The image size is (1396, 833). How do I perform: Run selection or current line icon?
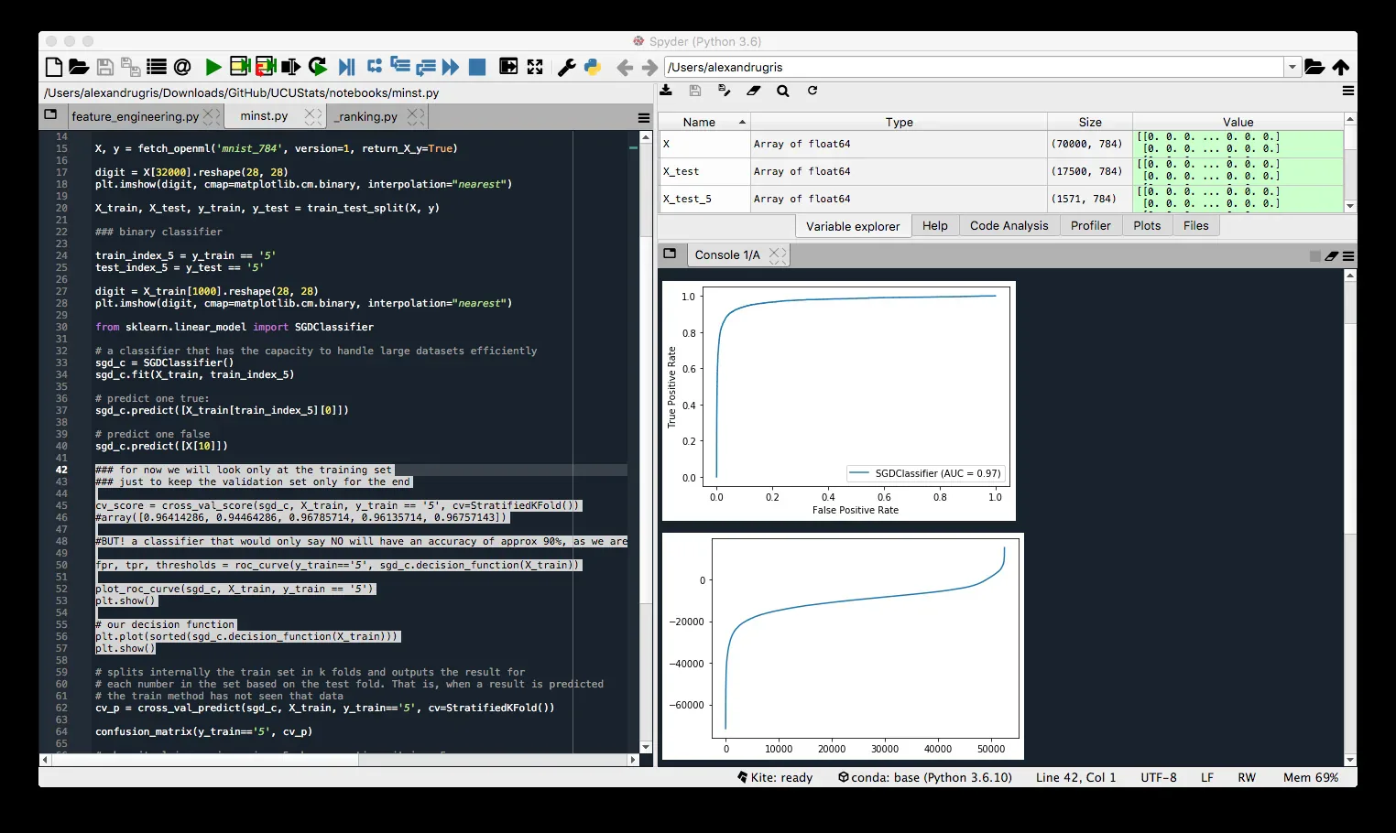tap(291, 67)
